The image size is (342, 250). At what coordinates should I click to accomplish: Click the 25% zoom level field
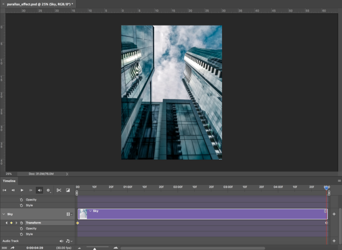pyautogui.click(x=9, y=174)
